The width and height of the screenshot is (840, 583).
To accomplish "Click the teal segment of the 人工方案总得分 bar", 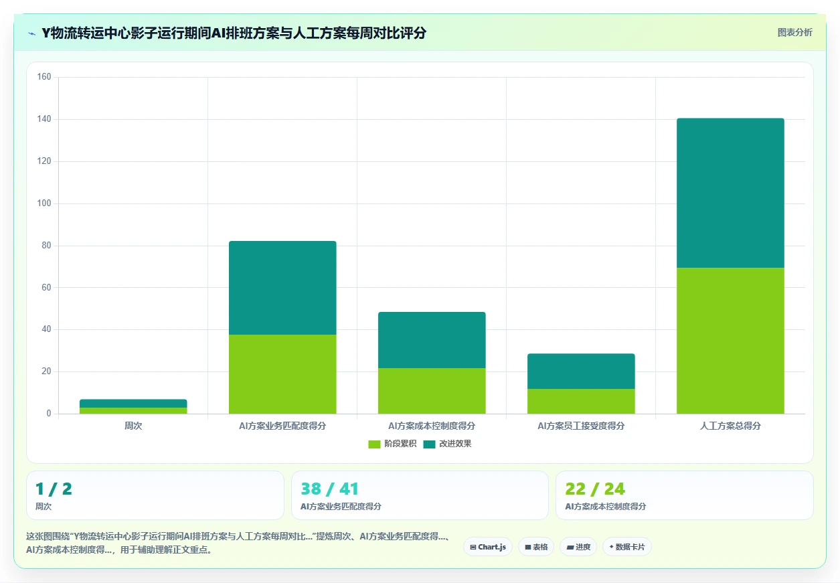I will click(x=730, y=193).
